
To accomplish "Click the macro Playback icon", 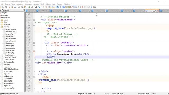I will tap(88, 7).
